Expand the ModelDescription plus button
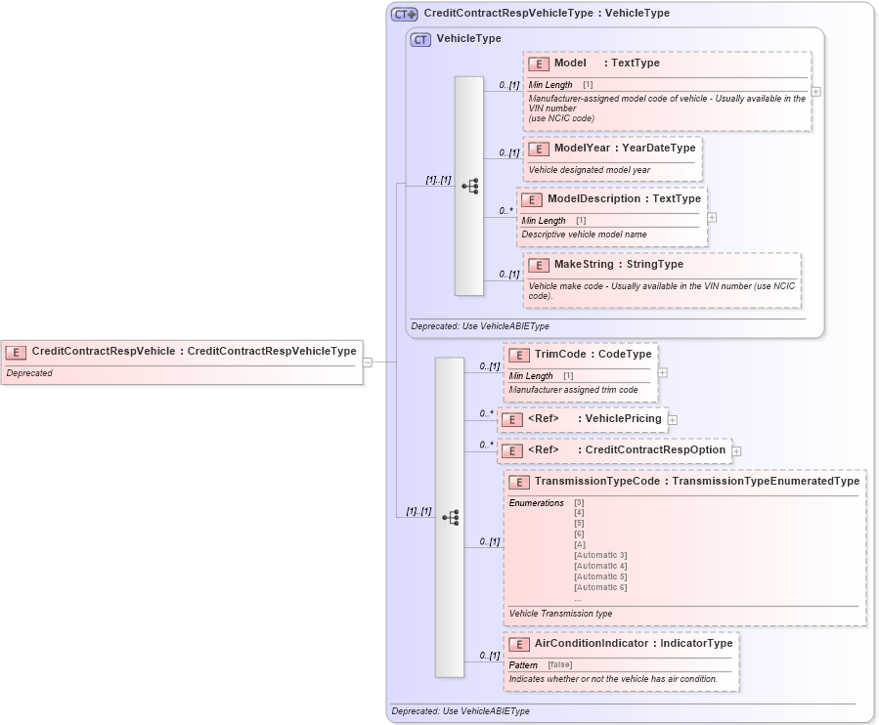This screenshot has height=725, width=879. (712, 215)
